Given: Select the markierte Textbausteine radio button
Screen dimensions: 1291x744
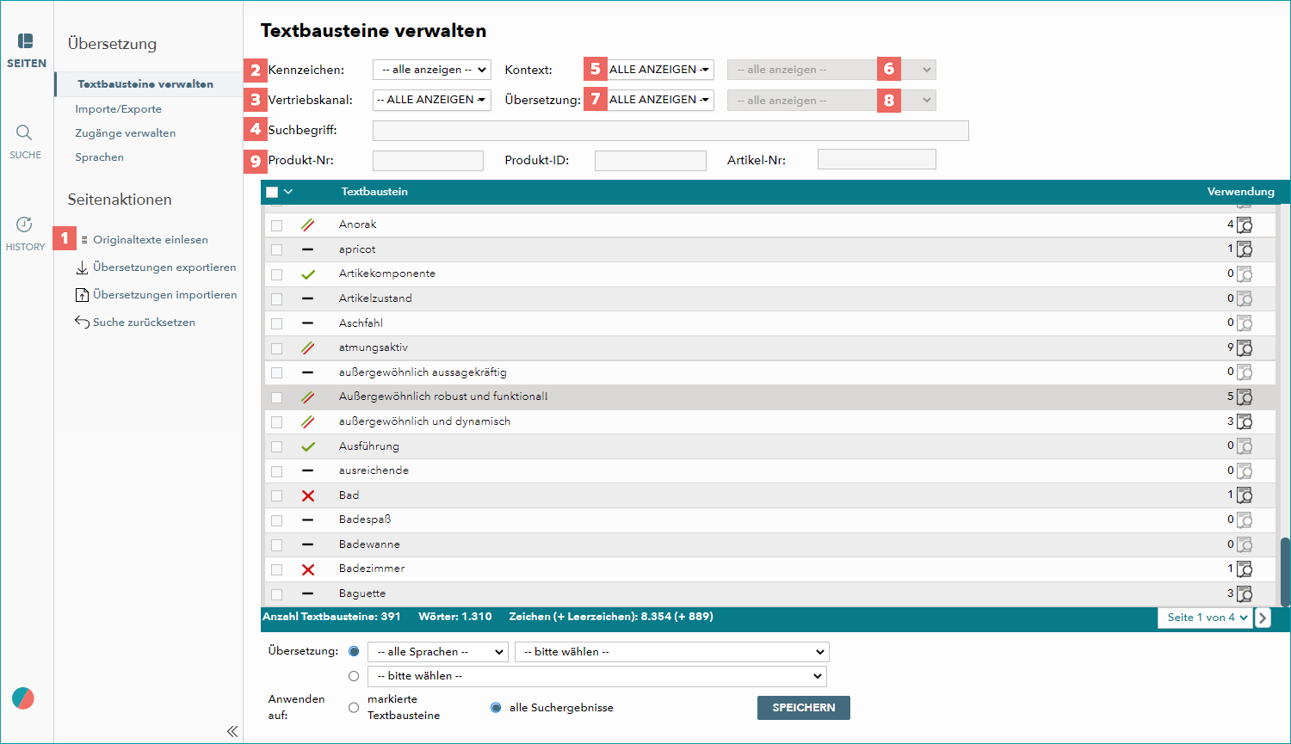Looking at the screenshot, I should tap(354, 708).
